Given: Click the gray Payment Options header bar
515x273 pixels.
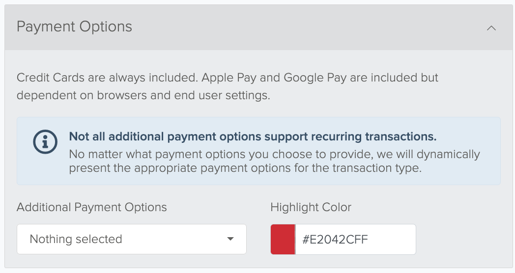Looking at the screenshot, I should [258, 27].
